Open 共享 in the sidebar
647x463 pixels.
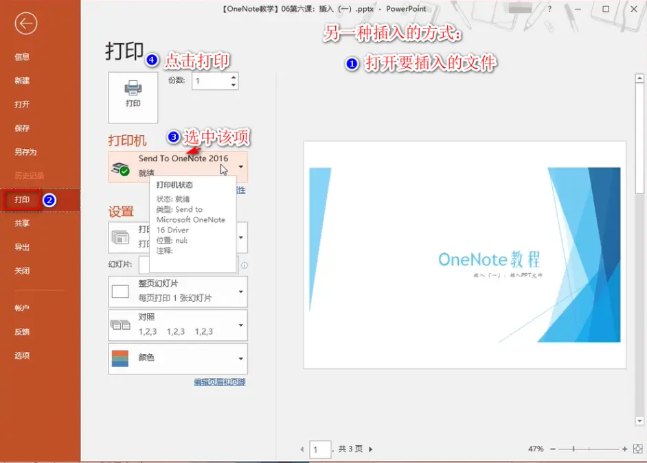click(22, 223)
